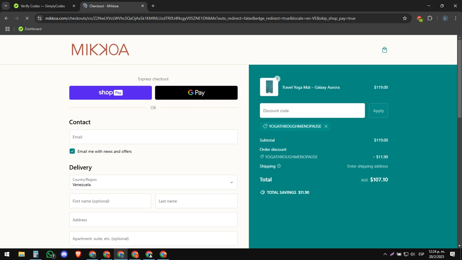Stop loading the page
Viewport: 462px width, 260px height.
(27, 18)
